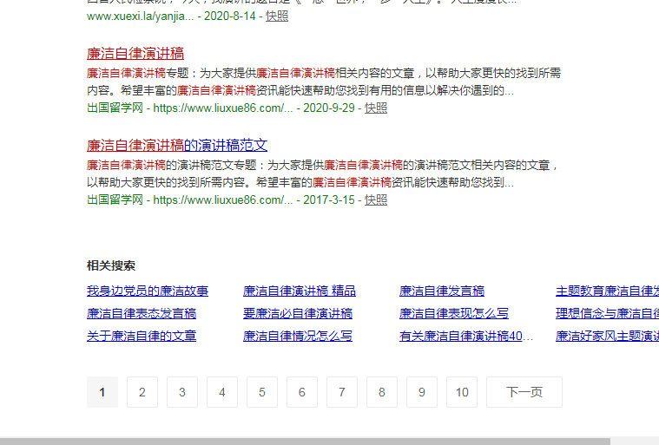
Task: View 快照 for the 2020-8-14 result
Action: [x=277, y=16]
